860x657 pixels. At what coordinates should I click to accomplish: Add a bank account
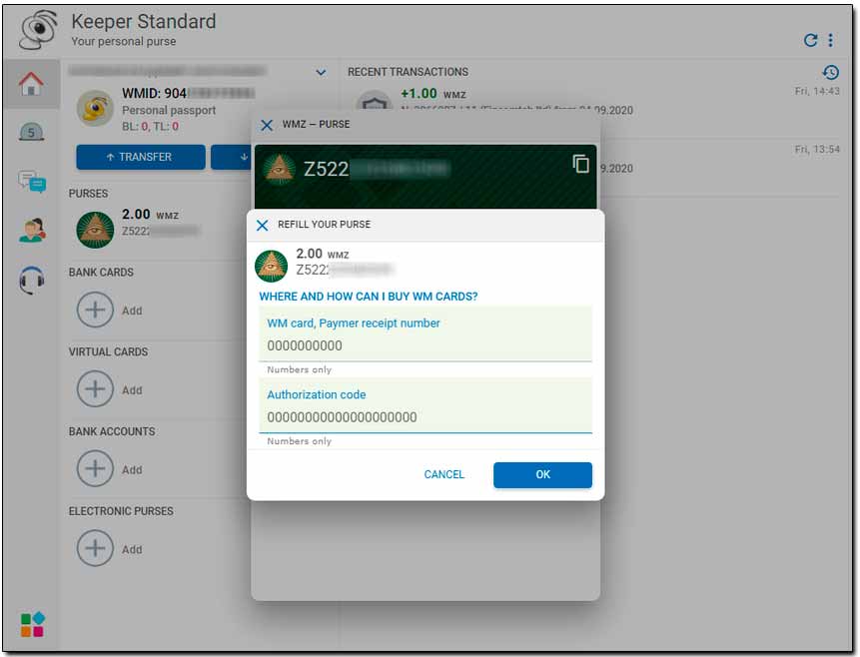click(95, 468)
